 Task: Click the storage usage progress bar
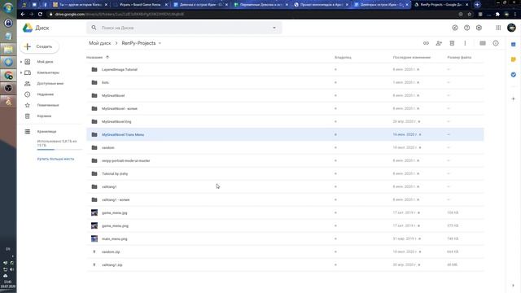[59, 150]
